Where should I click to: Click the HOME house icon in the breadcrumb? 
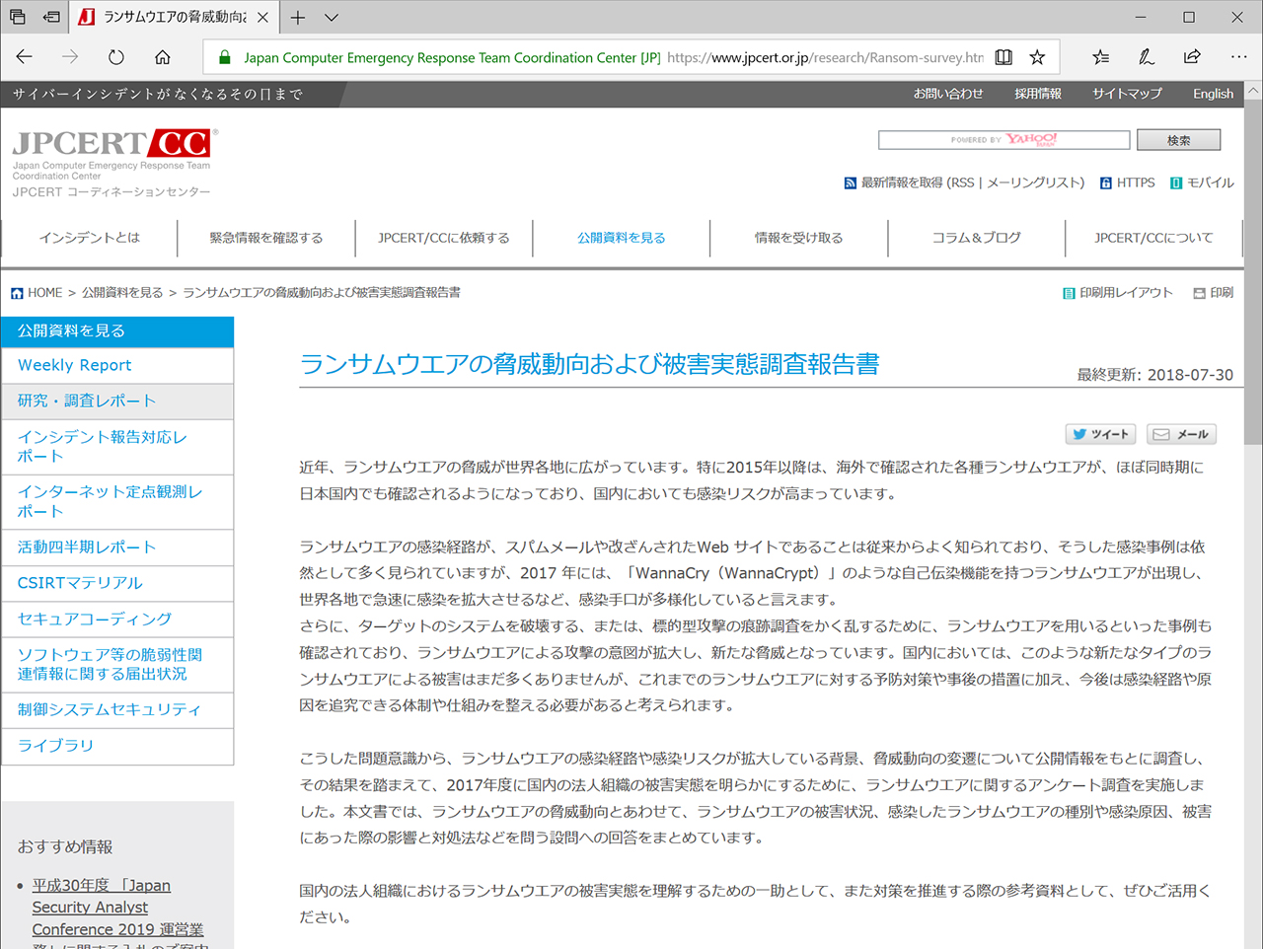click(x=18, y=292)
